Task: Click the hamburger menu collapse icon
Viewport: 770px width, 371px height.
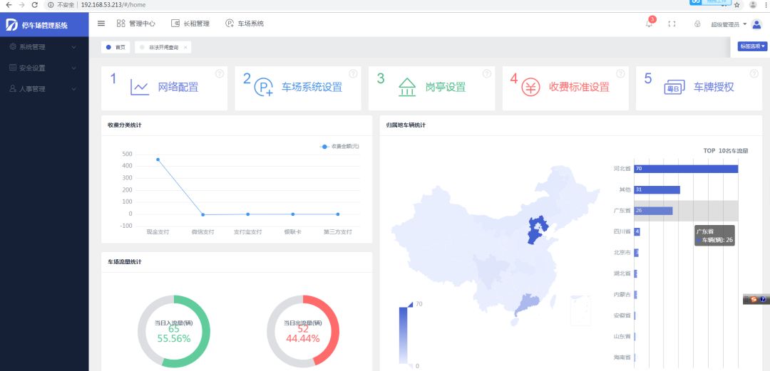Action: click(x=101, y=23)
